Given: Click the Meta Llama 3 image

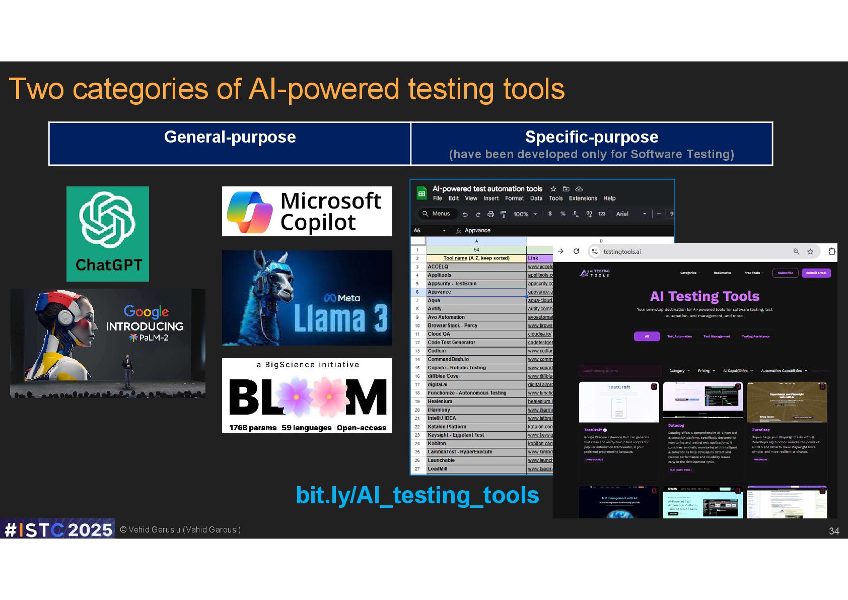Looking at the screenshot, I should (307, 298).
